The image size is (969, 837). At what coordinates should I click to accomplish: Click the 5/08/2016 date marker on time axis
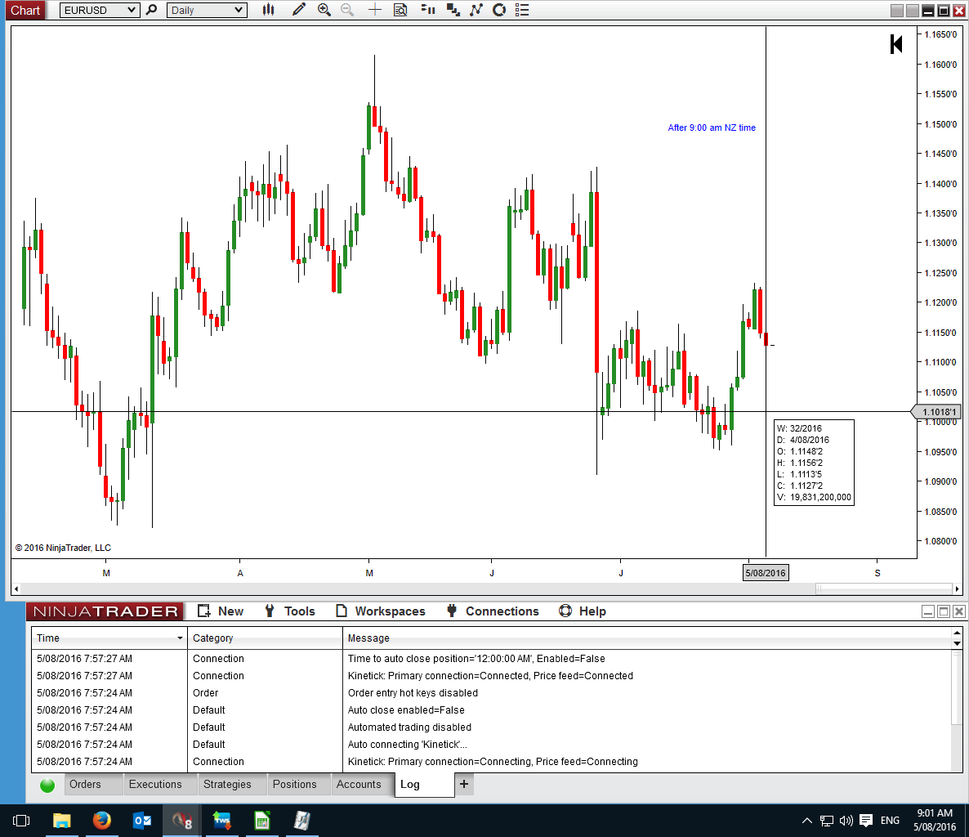click(765, 572)
